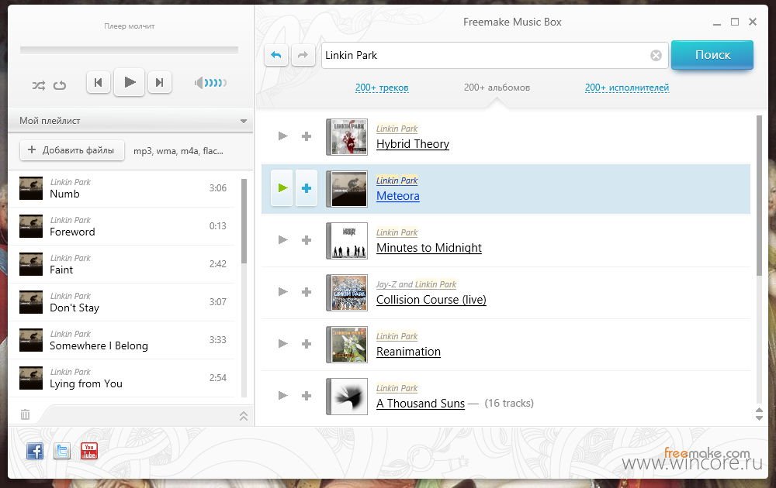
Task: Go back with the blue arrow button
Action: click(276, 55)
